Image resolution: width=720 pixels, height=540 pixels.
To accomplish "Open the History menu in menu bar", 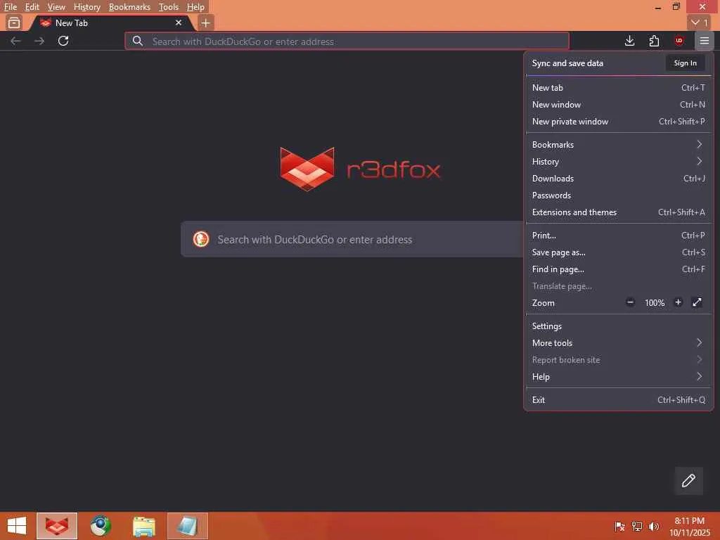I will click(x=86, y=7).
